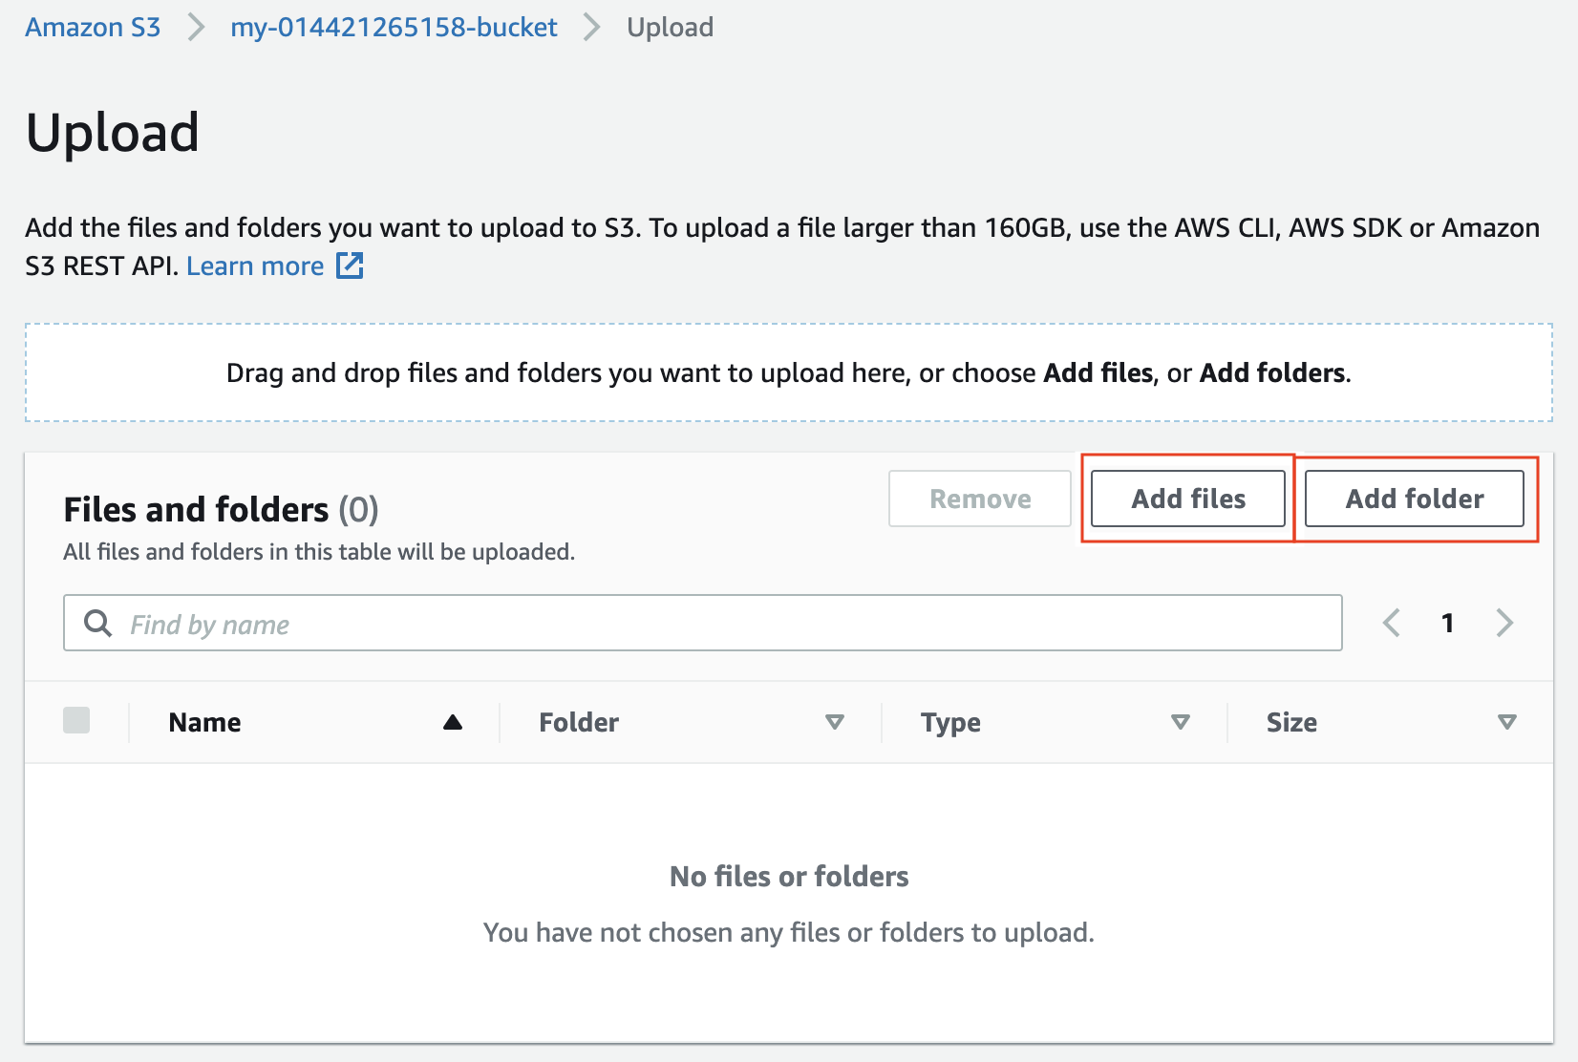Click the Add folder button
Viewport: 1578px width, 1062px height.
pos(1415,499)
